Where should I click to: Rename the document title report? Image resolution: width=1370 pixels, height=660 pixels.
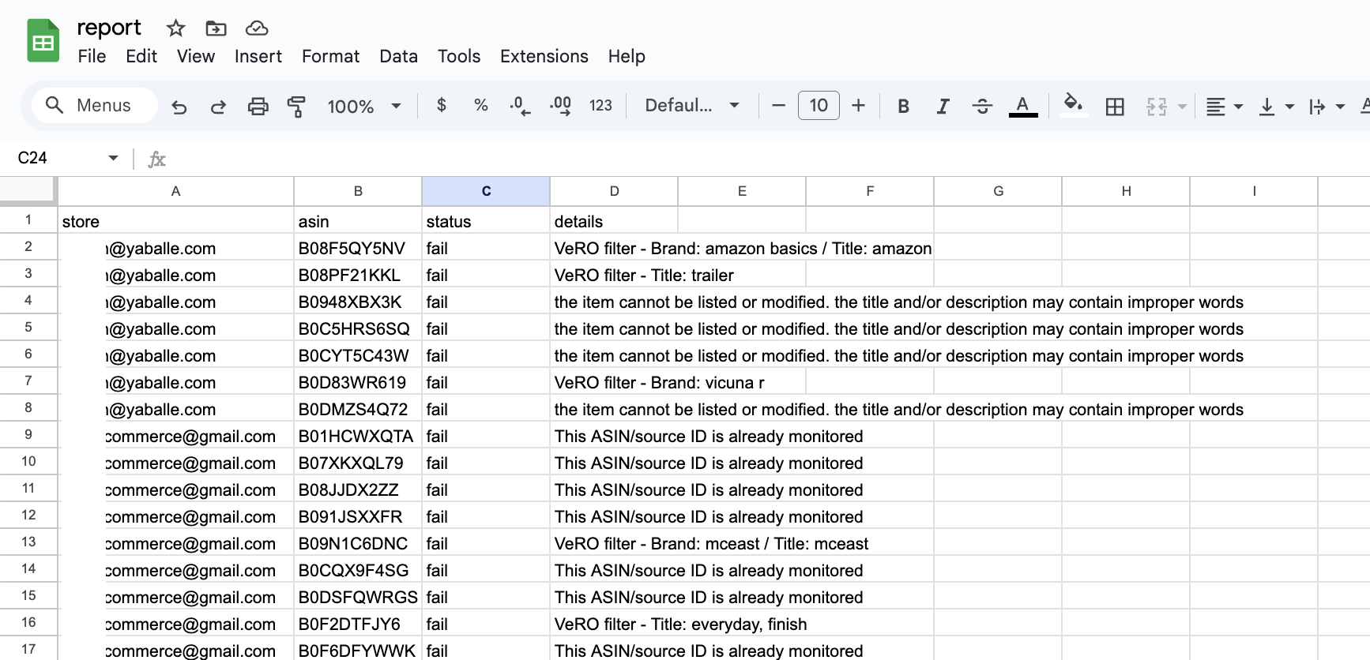109,28
